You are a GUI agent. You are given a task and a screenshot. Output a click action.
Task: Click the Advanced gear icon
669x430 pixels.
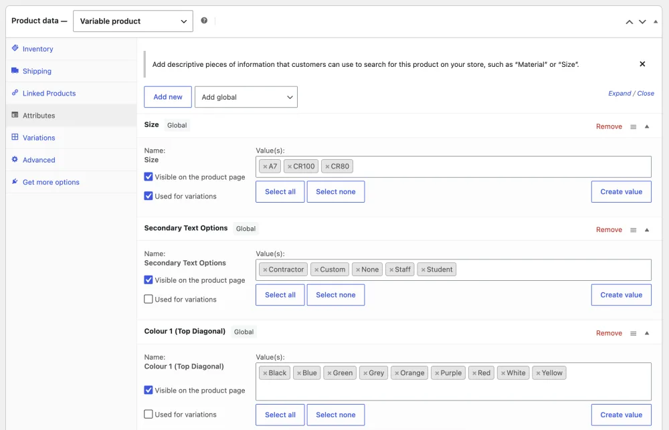[x=15, y=159]
